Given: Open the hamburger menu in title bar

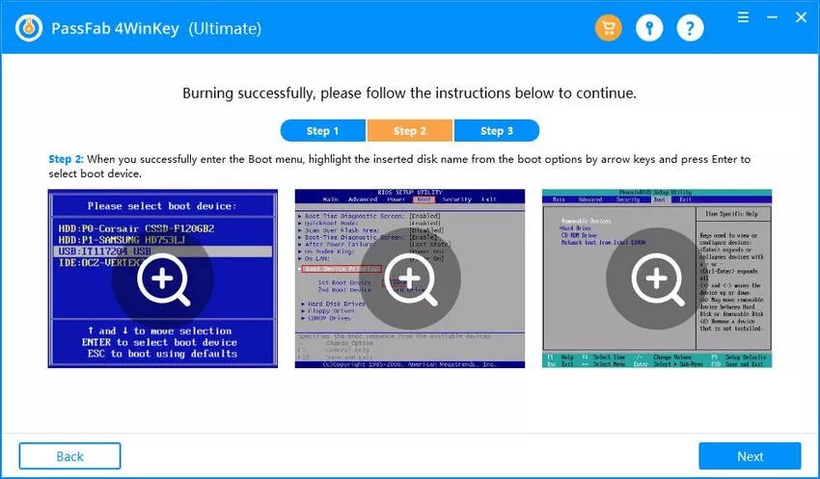Looking at the screenshot, I should pos(744,17).
